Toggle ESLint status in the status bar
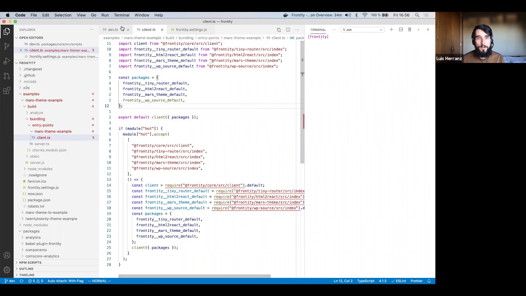526x296 pixels. 398,281
